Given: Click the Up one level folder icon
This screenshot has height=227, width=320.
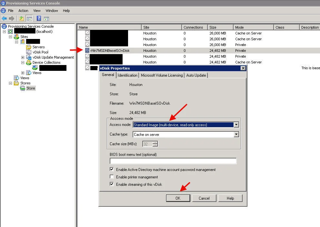Looking at the screenshot, I should tap(21, 19).
